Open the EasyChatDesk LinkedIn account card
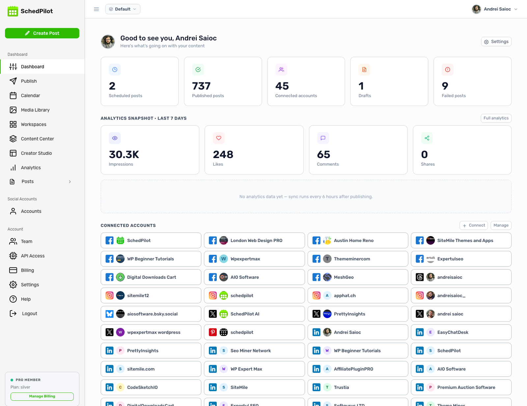This screenshot has width=527, height=406. (x=461, y=332)
